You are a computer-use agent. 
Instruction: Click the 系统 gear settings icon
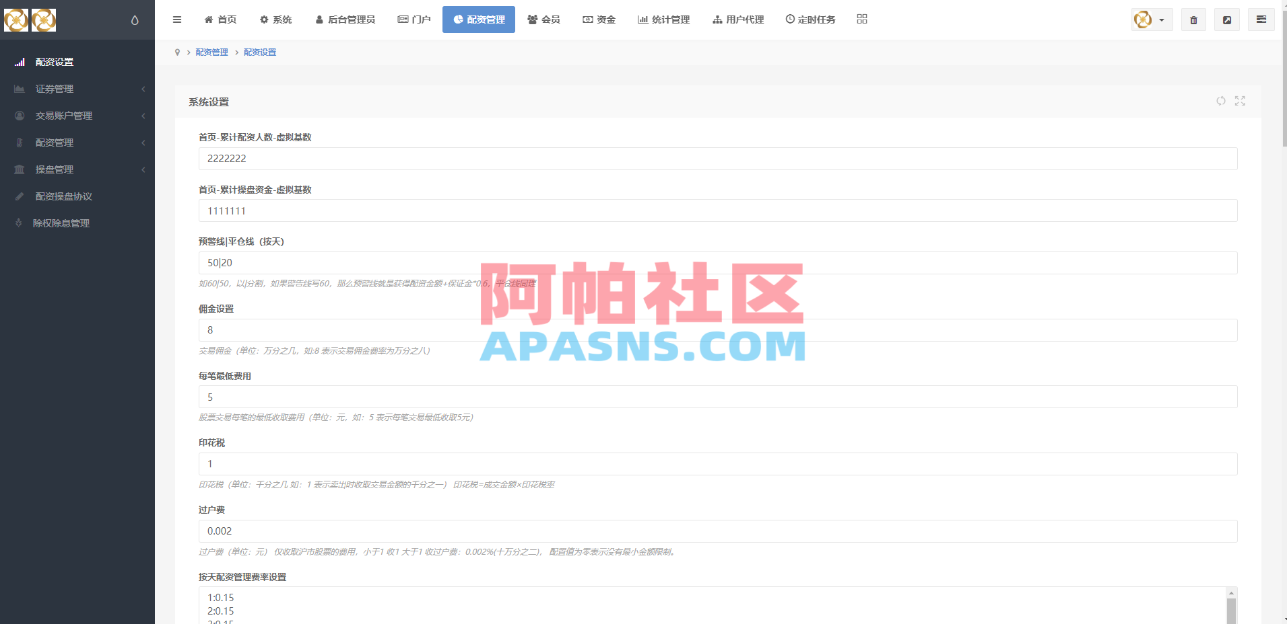coord(264,19)
